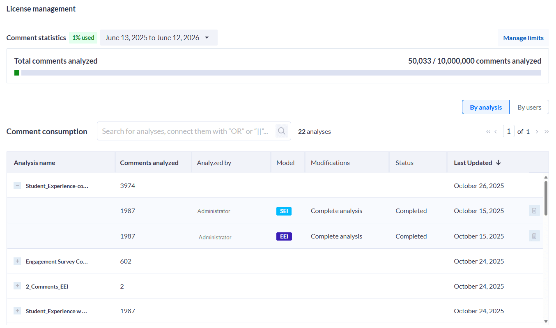Jump to last page double arrow
Screen dimensions: 556x328
[x=547, y=132]
